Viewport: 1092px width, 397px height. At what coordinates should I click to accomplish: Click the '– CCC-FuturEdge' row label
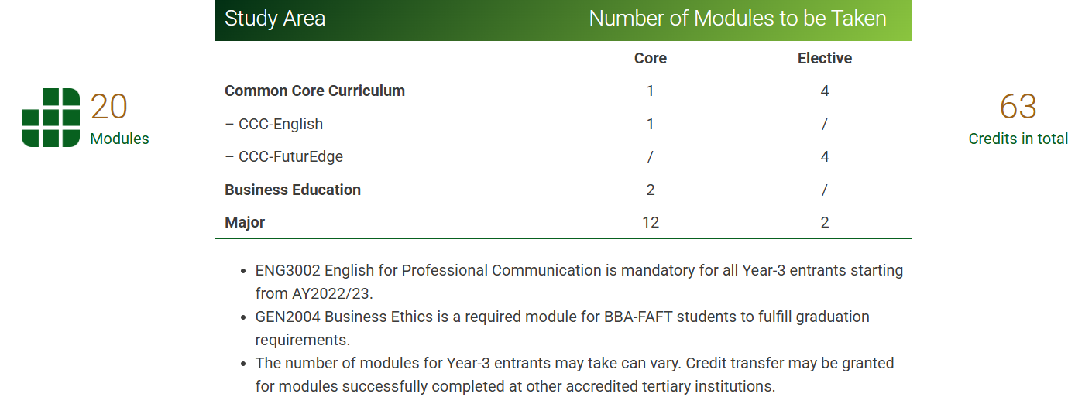point(284,156)
